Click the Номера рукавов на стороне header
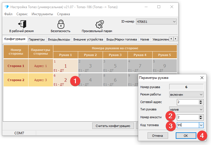Screen dimensions: 211x145 [x=115, y=48]
